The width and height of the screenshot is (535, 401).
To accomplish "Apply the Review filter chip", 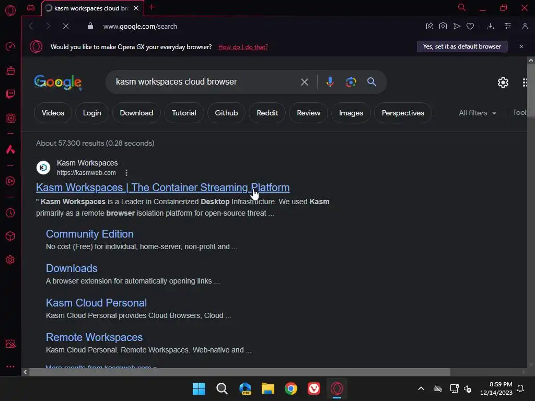I will (x=308, y=113).
